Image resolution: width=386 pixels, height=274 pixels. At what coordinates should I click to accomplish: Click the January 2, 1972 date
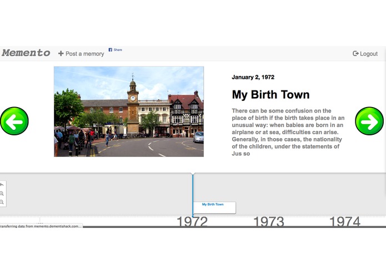tap(253, 77)
